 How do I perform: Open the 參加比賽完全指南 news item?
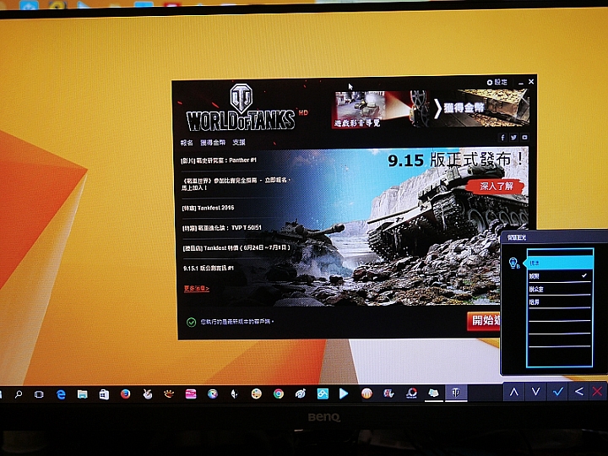click(x=236, y=184)
